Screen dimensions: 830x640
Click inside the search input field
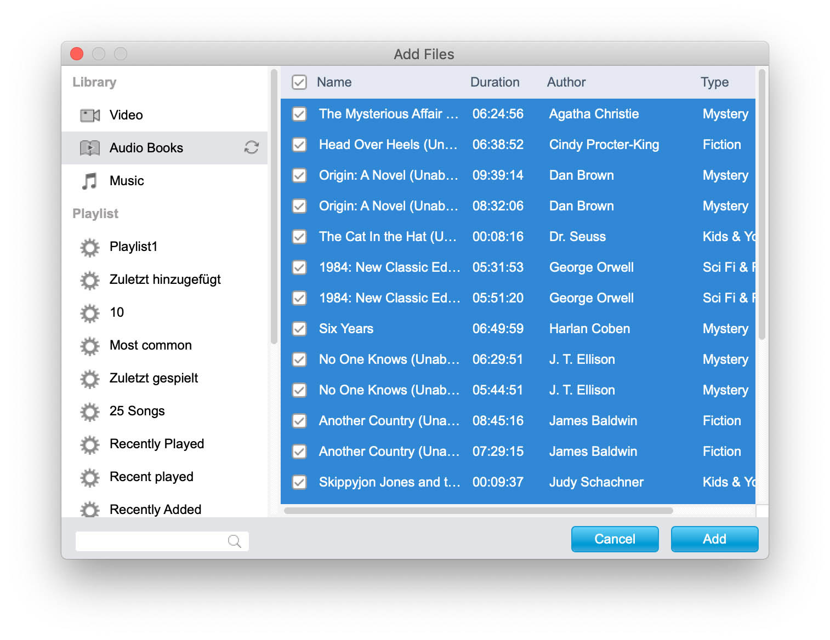pos(151,541)
